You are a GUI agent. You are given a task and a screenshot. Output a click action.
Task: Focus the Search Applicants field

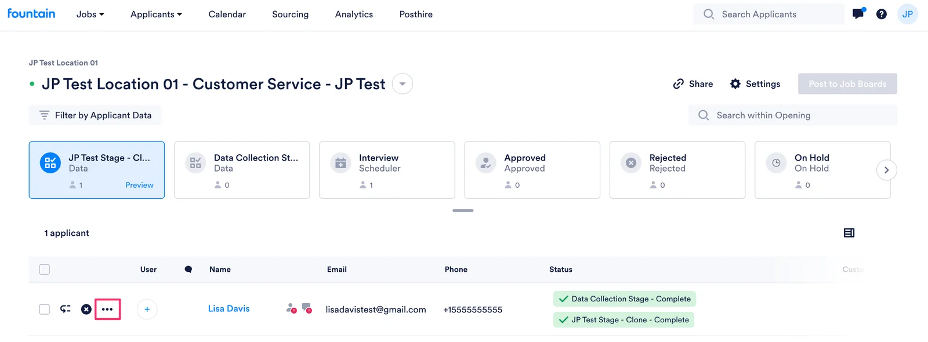(768, 14)
